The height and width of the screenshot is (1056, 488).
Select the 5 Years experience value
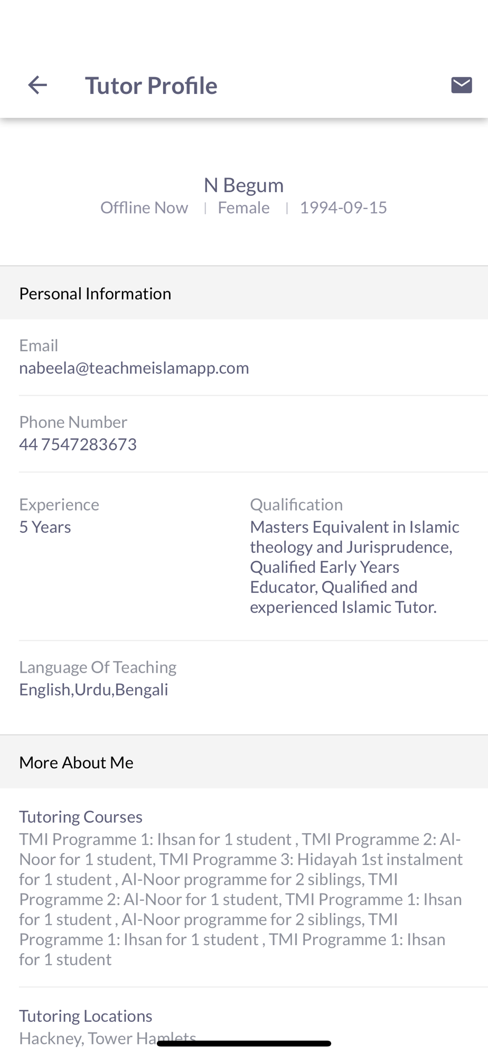[x=45, y=527]
